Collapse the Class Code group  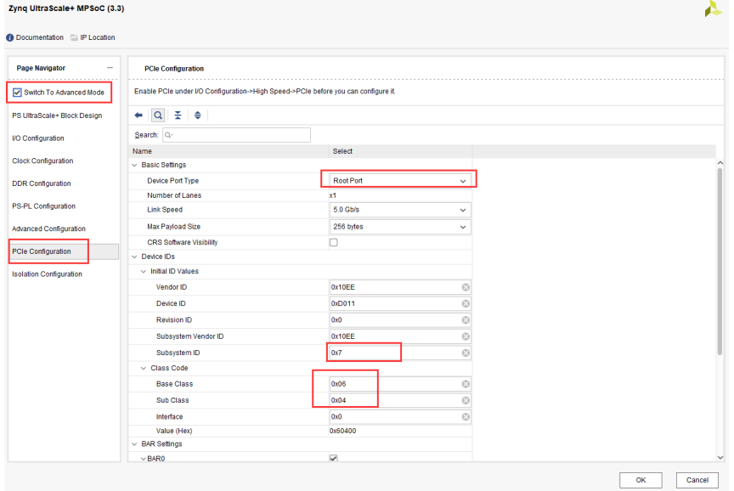[144, 369]
